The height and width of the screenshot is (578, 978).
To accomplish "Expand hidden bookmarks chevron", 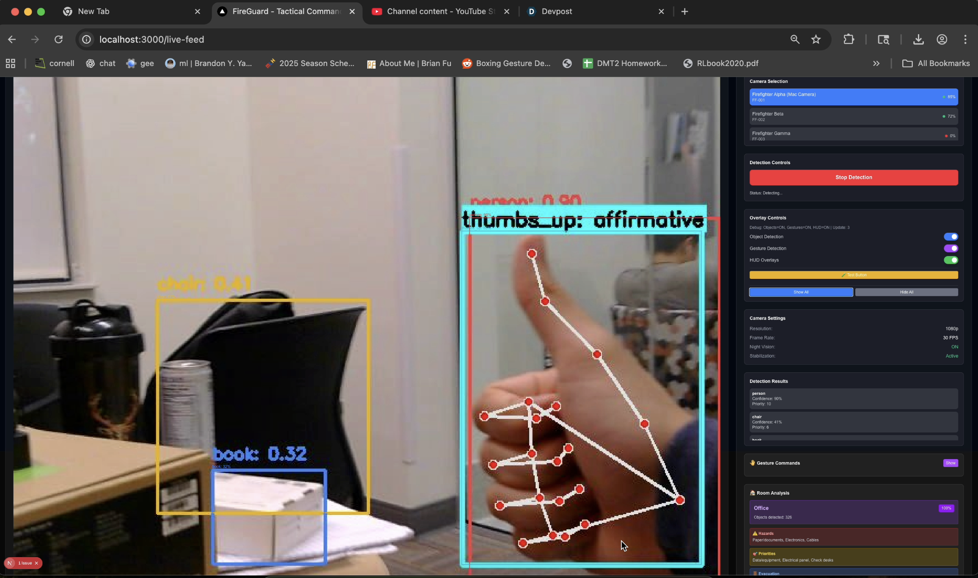I will point(876,63).
